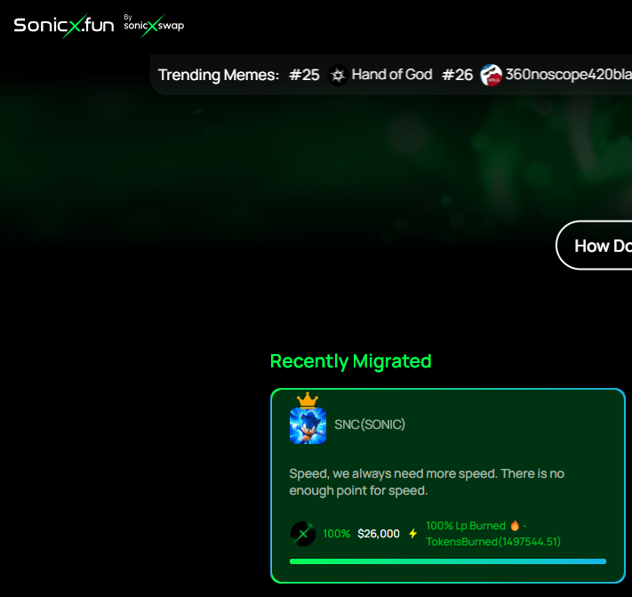Open trending meme 'Hand of God'
This screenshot has width=632, height=597.
[392, 75]
